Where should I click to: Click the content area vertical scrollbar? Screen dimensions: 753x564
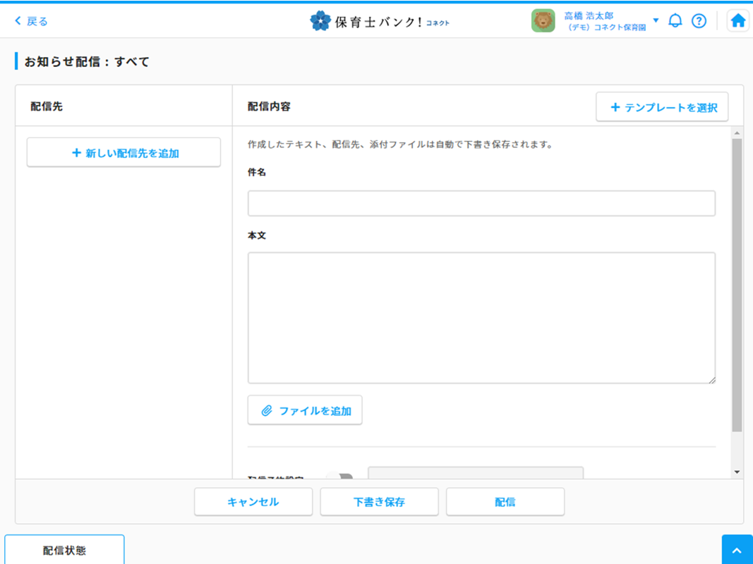(737, 282)
